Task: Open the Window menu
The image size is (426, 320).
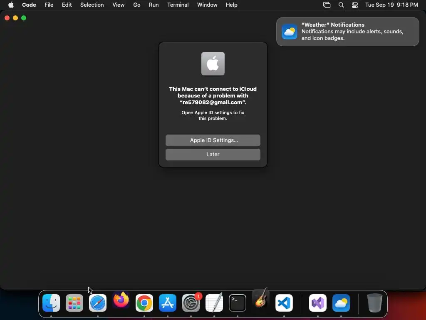Action: pos(207,5)
